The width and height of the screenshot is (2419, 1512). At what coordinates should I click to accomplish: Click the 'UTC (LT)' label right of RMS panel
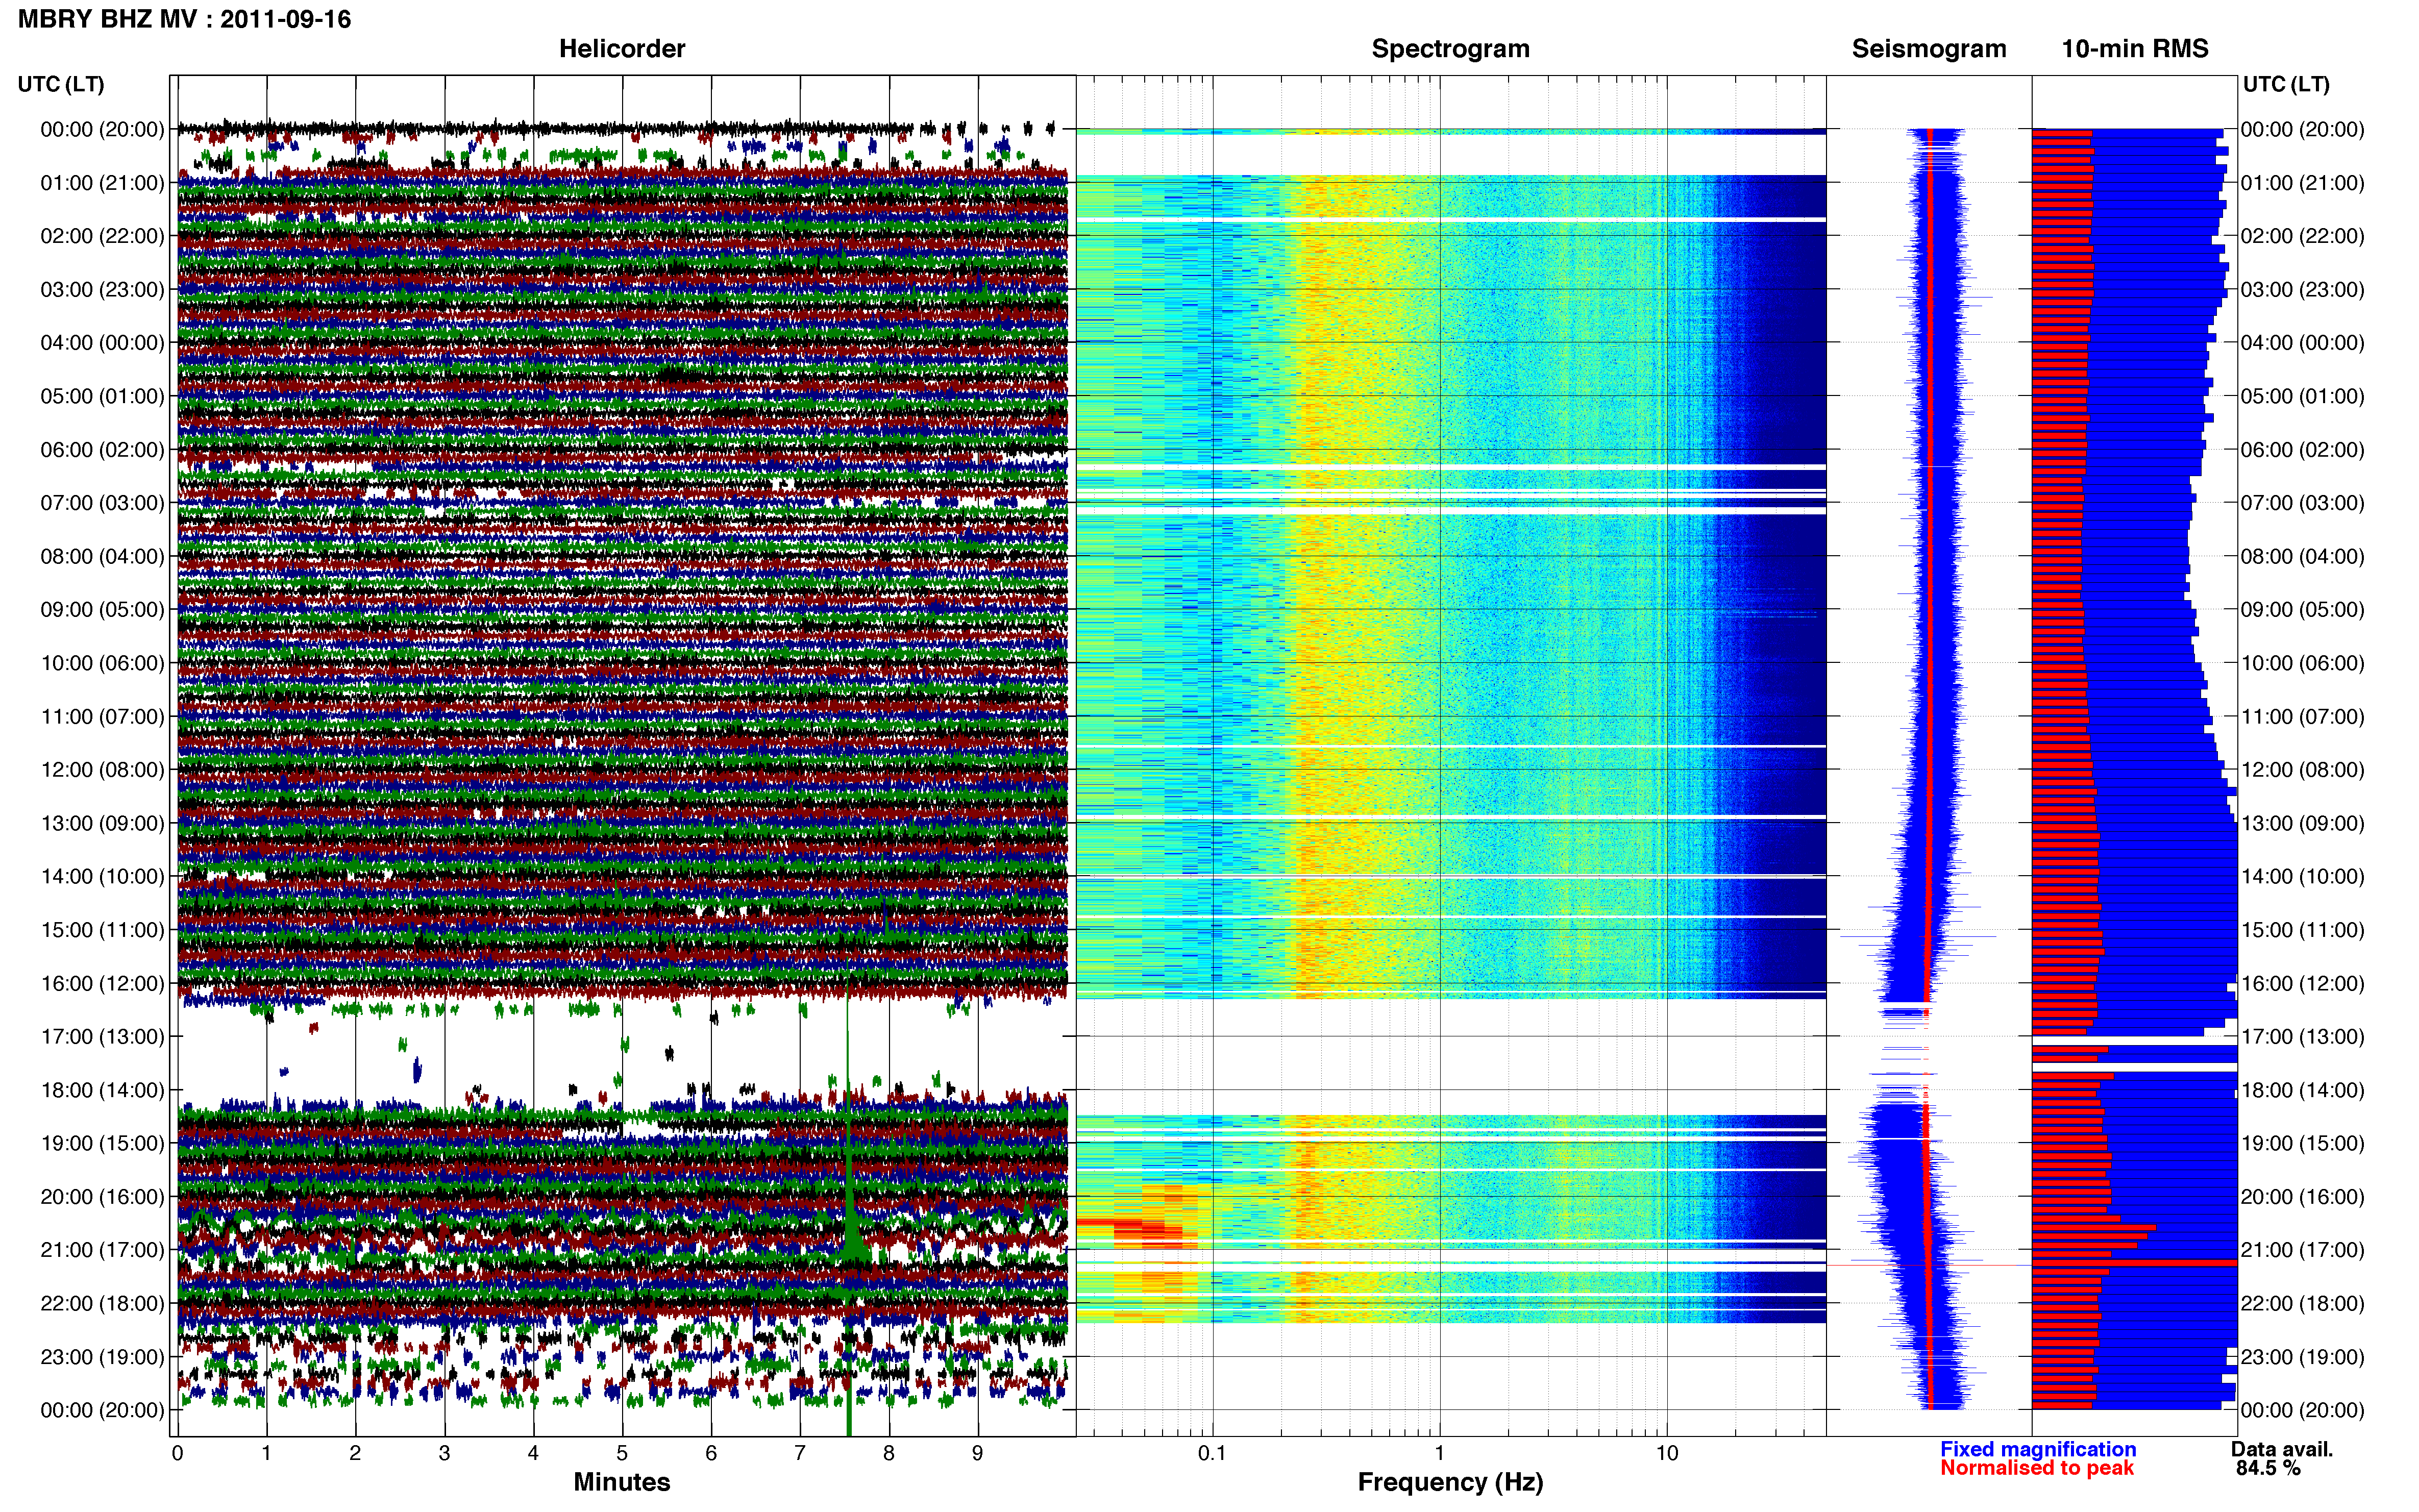(2286, 84)
